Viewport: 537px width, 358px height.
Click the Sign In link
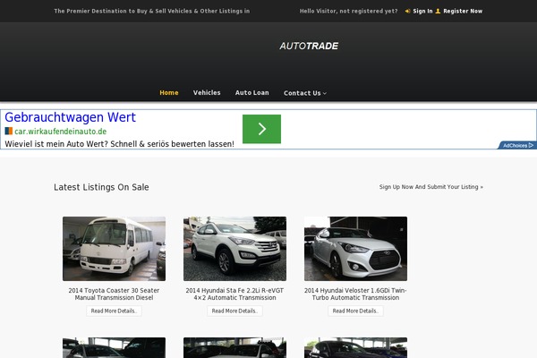422,12
